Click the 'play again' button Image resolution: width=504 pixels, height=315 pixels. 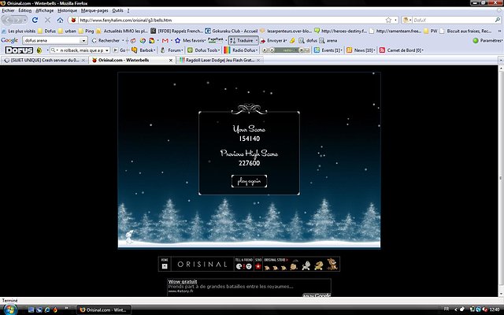[x=249, y=181]
